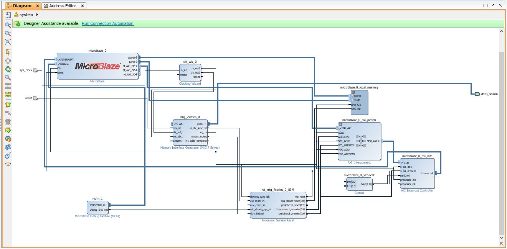This screenshot has width=507, height=249.
Task: Expand the microblaze_0_local_memory block plus
Action: 353,92
